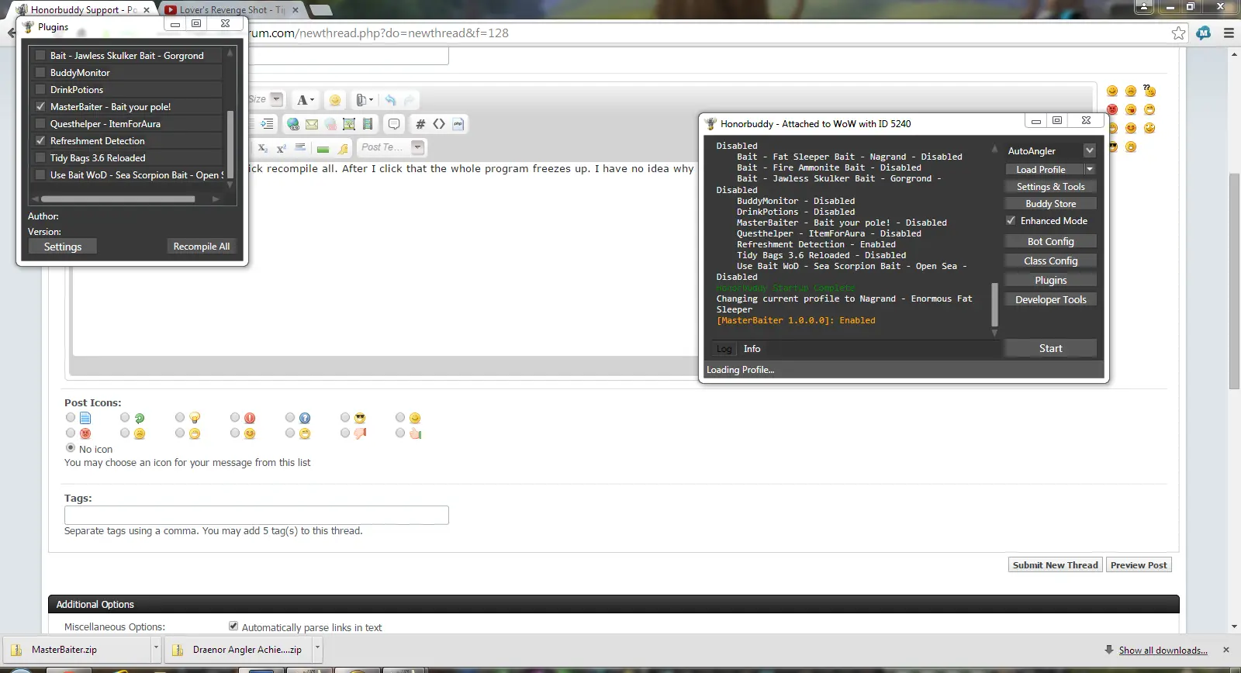Insert an email link via envelope icon
The width and height of the screenshot is (1241, 673).
312,124
